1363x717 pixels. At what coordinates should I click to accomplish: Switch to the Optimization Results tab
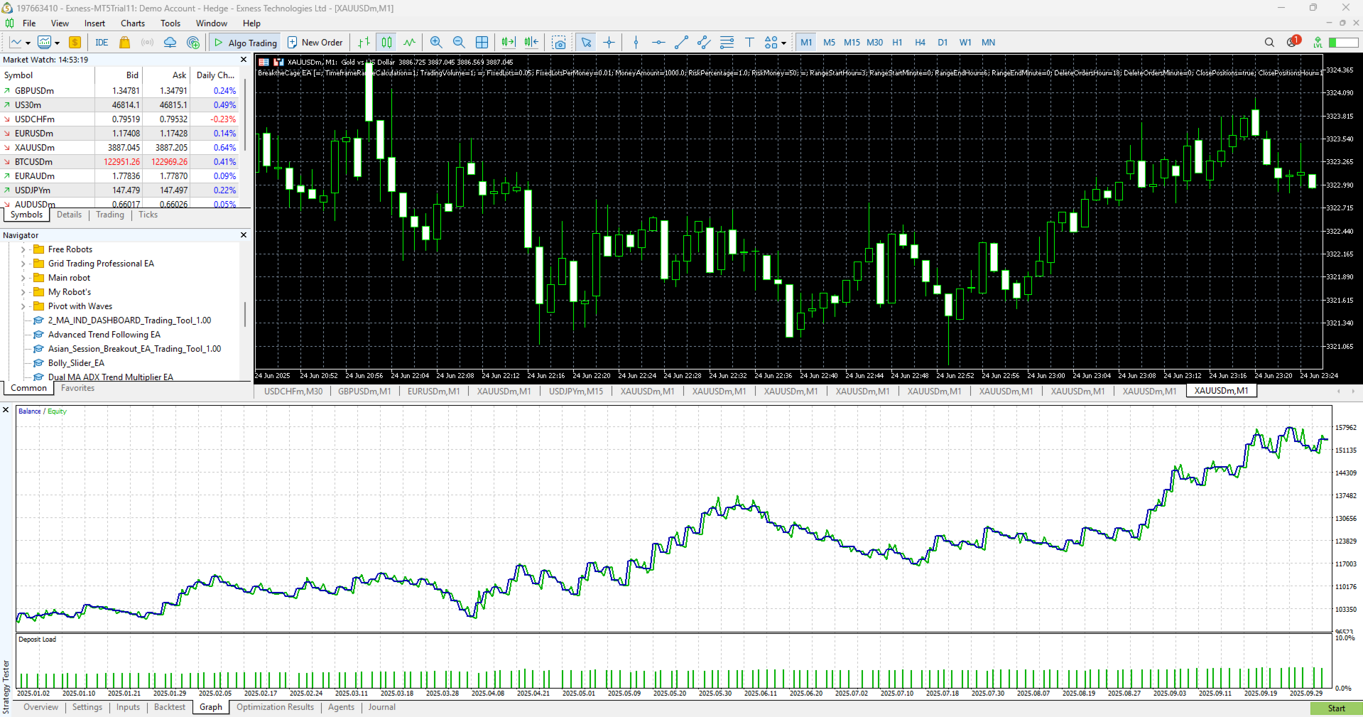coord(275,707)
